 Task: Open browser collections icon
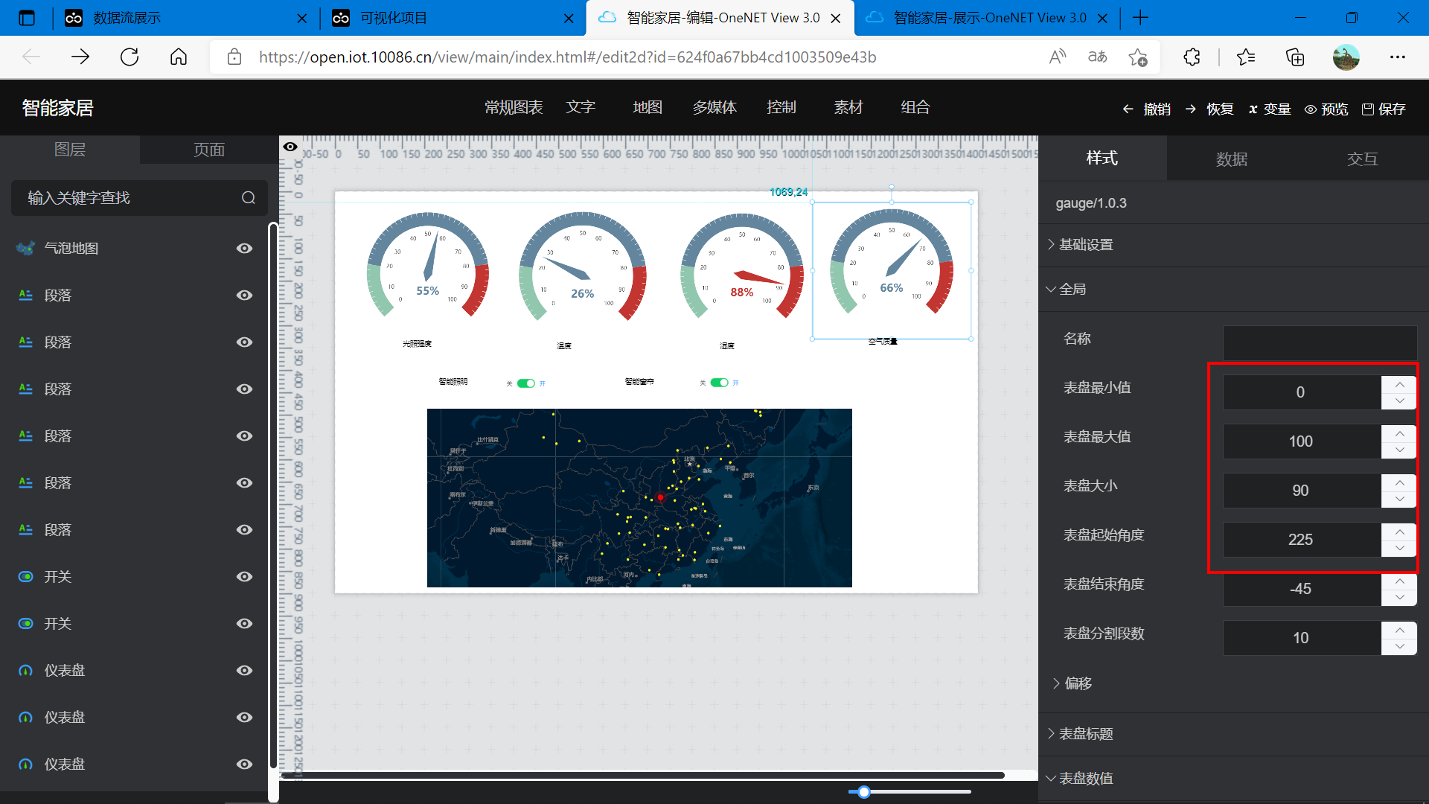click(x=1295, y=57)
